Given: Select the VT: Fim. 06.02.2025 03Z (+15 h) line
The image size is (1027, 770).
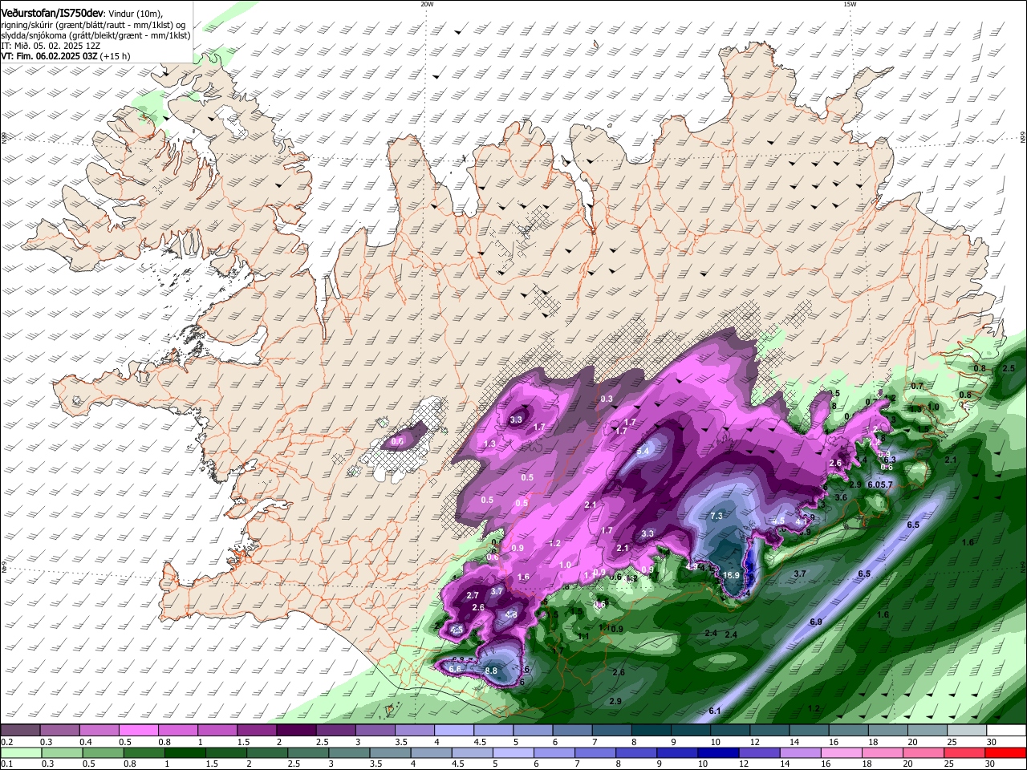Looking at the screenshot, I should pos(65,56).
